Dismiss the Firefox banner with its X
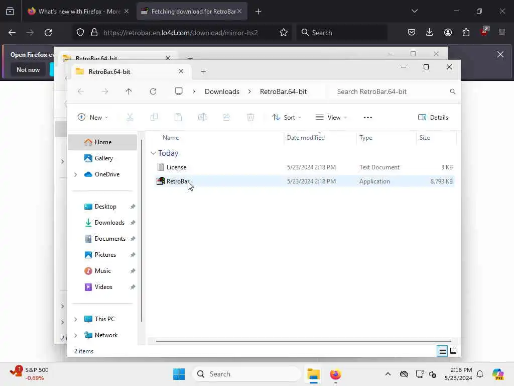The width and height of the screenshot is (514, 386). coord(500,54)
